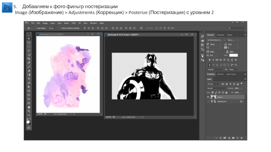Create a new group folder icon
271x152 pixels.
point(233,138)
